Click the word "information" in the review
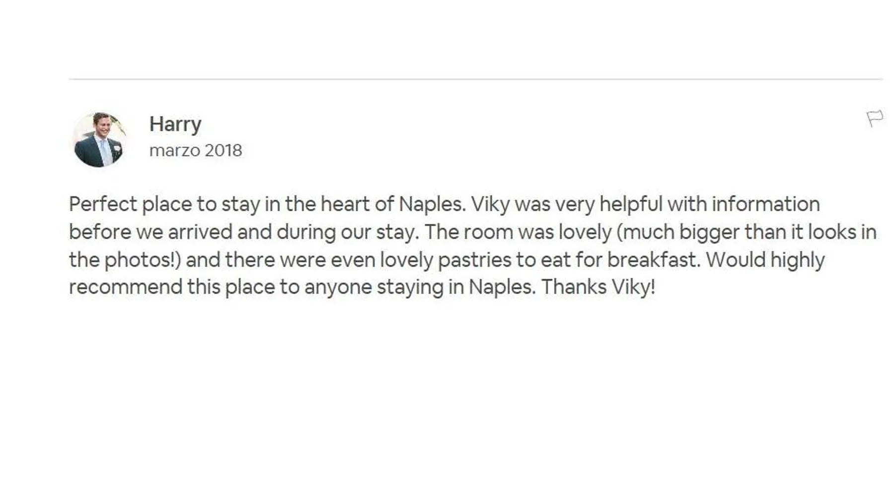Viewport: 894px width, 496px height. pos(765,204)
